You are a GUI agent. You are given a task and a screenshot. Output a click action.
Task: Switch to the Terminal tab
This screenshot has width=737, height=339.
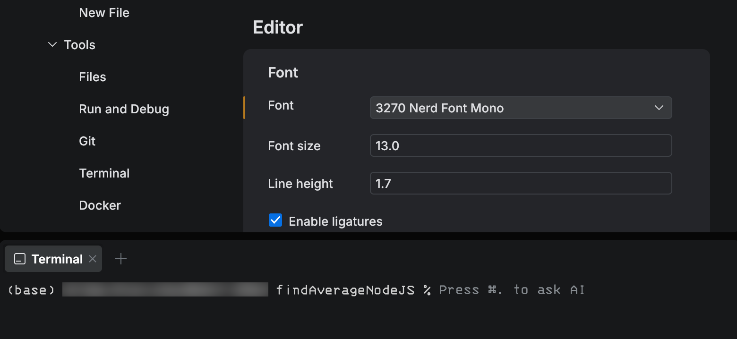click(x=57, y=258)
